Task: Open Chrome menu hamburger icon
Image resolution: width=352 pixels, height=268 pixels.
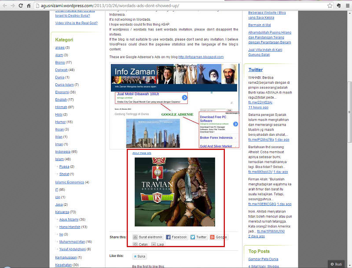Action: pos(347,6)
